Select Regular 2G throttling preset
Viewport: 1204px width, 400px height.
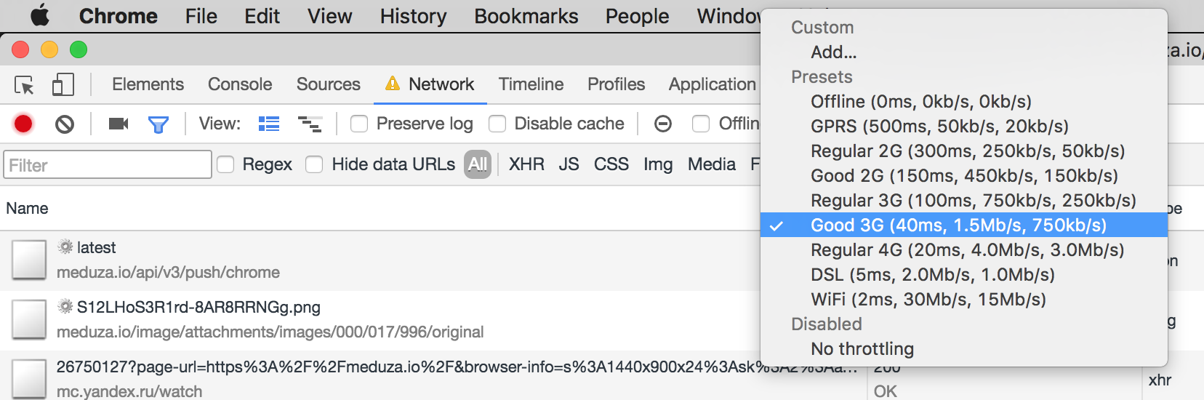pyautogui.click(x=964, y=151)
